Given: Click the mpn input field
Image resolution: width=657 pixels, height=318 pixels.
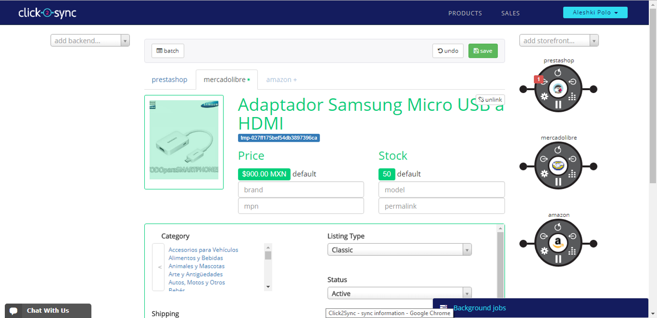Looking at the screenshot, I should [x=301, y=206].
